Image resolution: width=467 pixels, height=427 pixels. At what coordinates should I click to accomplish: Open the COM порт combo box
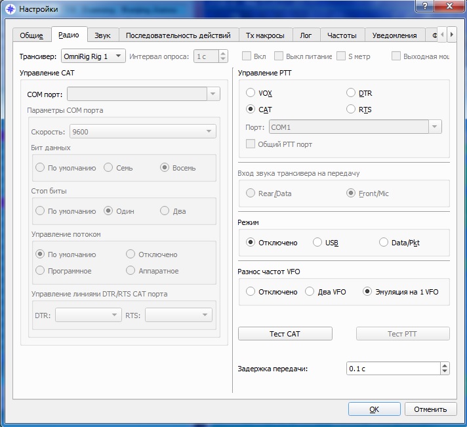click(x=144, y=94)
